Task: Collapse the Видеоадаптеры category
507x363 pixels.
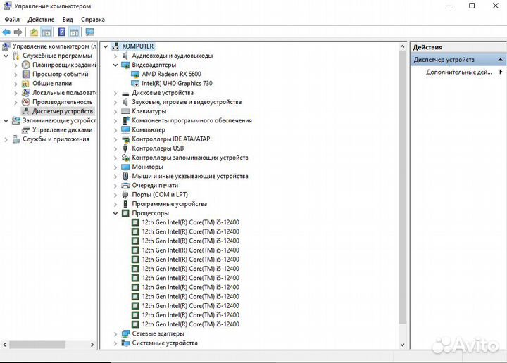Action: [115, 65]
